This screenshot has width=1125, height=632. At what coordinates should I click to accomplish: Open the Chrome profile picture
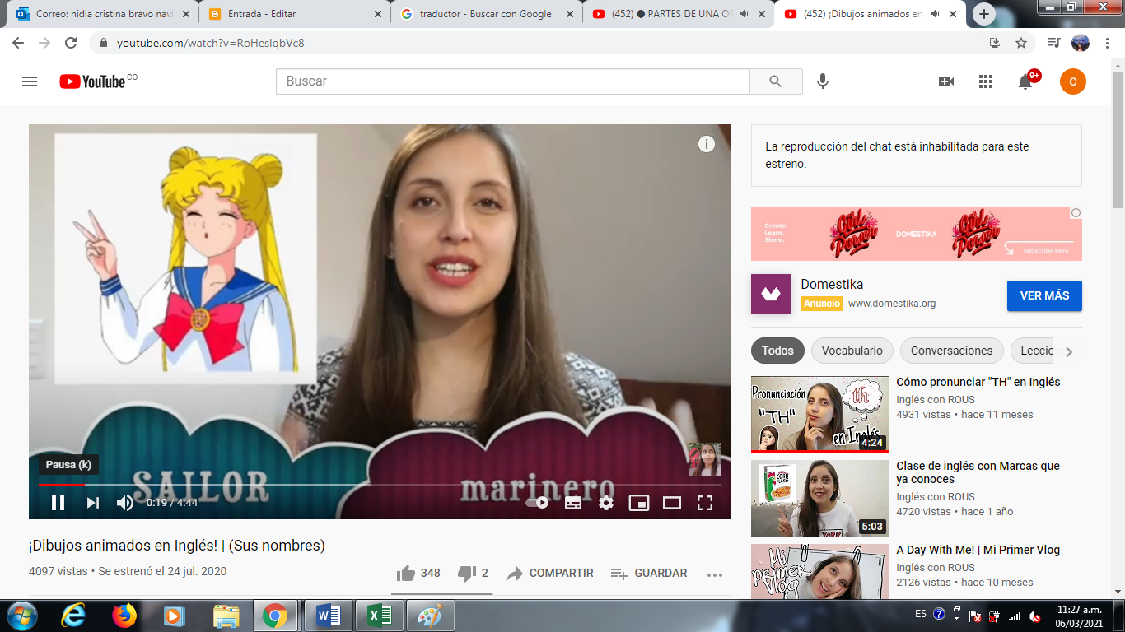click(x=1080, y=43)
